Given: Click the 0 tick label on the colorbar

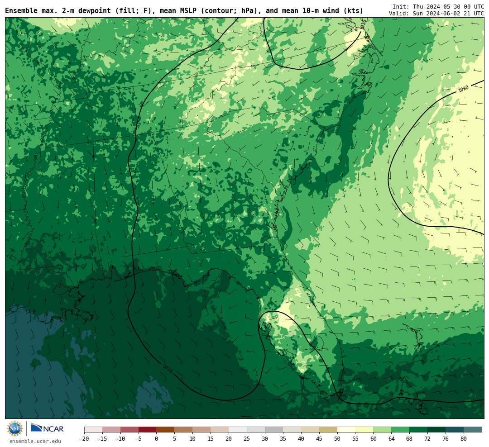Looking at the screenshot, I should coord(157,439).
